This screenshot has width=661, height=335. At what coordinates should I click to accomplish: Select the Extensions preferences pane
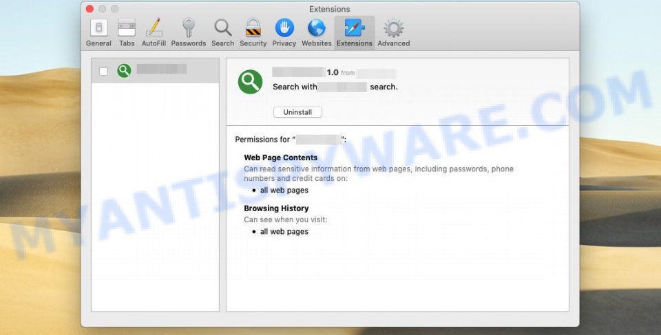(355, 33)
